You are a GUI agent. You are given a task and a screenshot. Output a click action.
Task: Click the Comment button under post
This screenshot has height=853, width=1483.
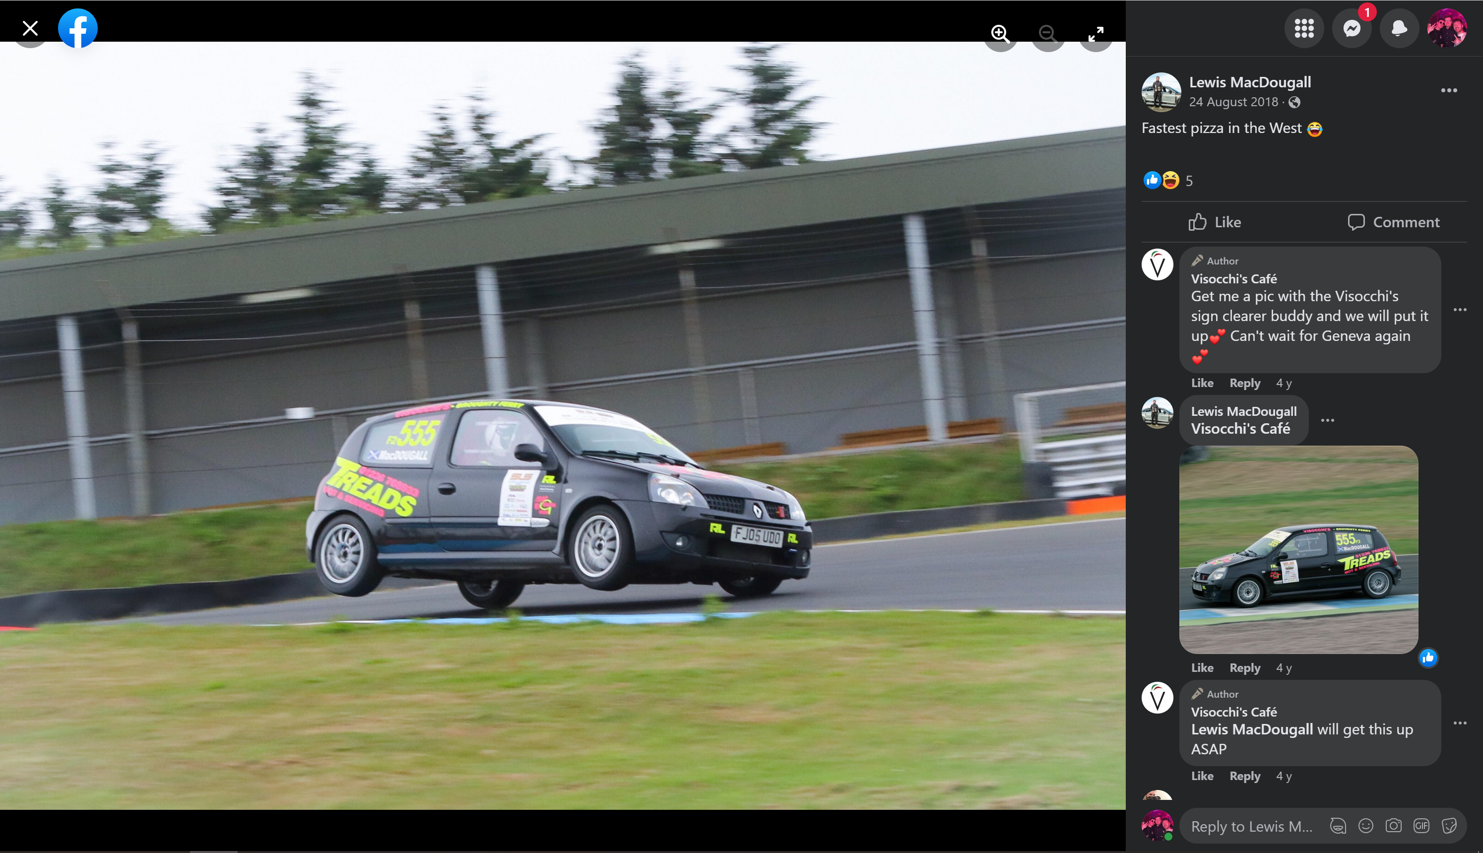1393,222
